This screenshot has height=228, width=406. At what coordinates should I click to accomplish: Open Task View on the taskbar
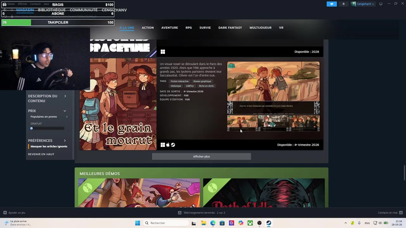193,223
